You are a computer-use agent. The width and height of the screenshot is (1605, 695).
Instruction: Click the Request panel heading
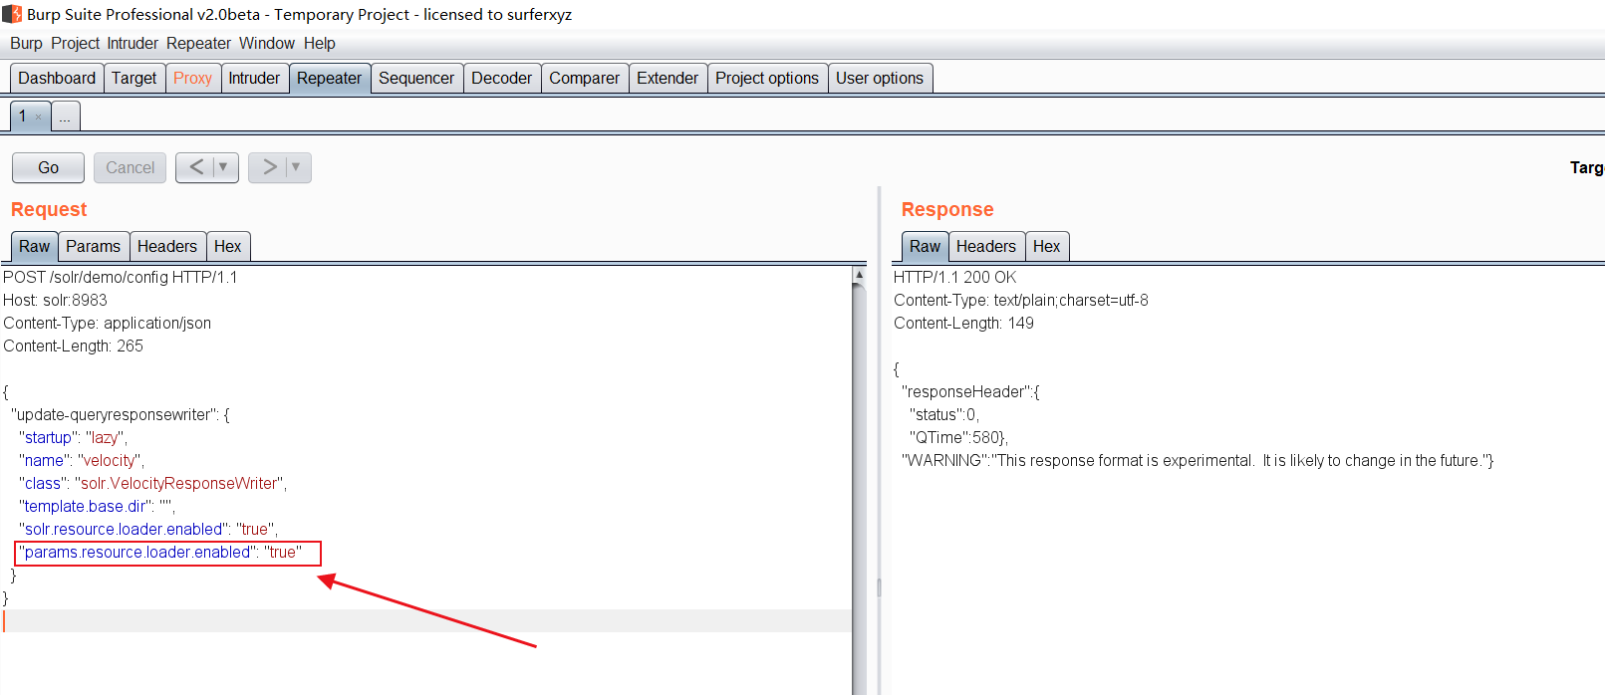click(x=49, y=209)
